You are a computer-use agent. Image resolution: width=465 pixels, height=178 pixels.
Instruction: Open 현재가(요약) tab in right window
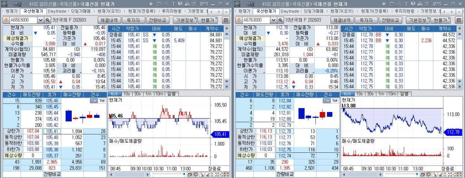(342, 11)
